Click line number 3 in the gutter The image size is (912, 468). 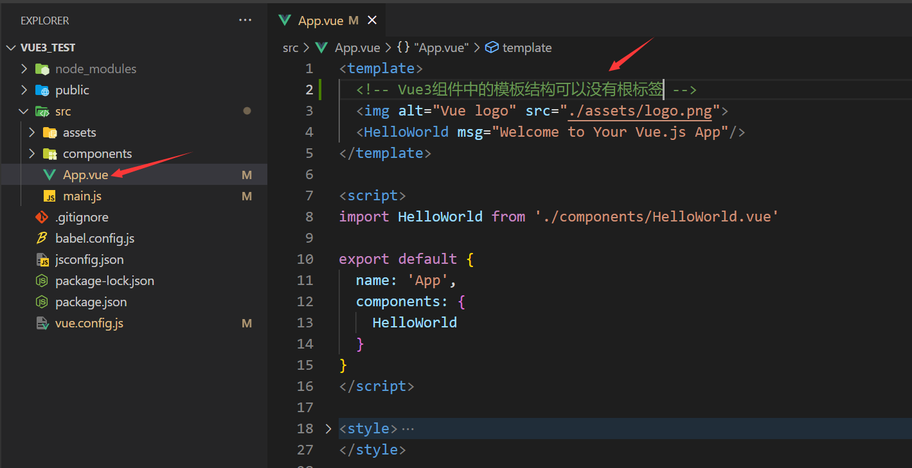(x=309, y=110)
